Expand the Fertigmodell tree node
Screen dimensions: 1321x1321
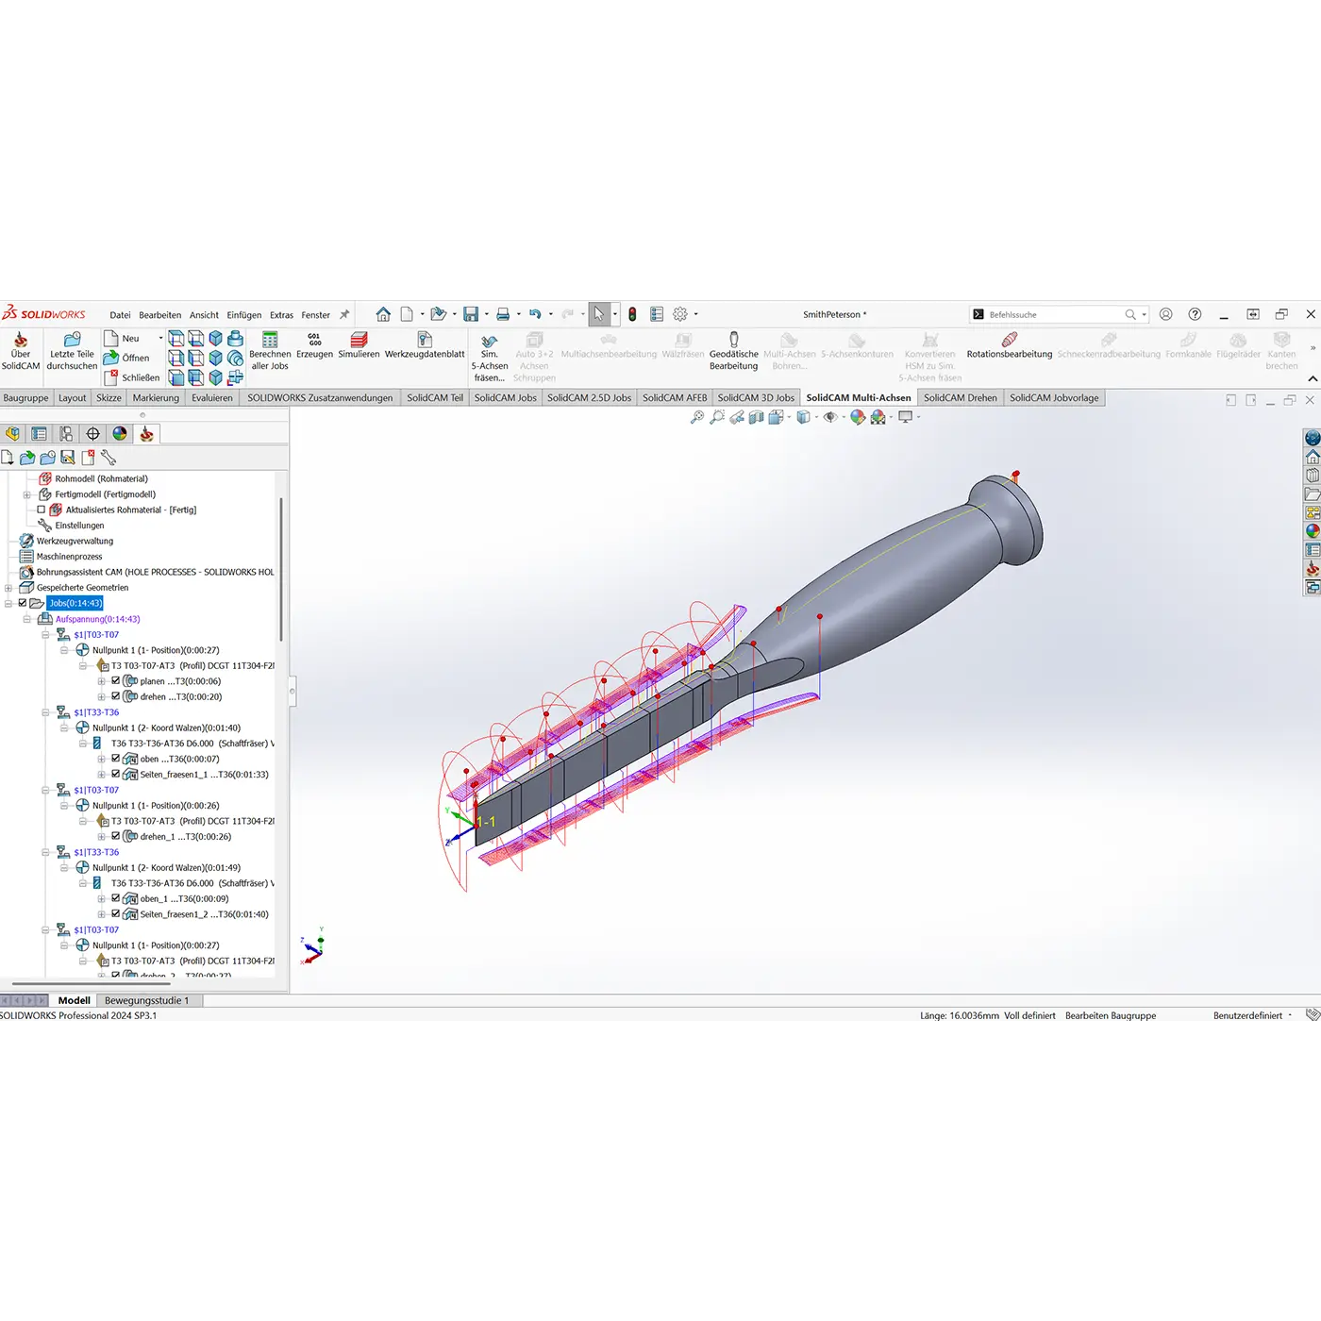coord(27,494)
